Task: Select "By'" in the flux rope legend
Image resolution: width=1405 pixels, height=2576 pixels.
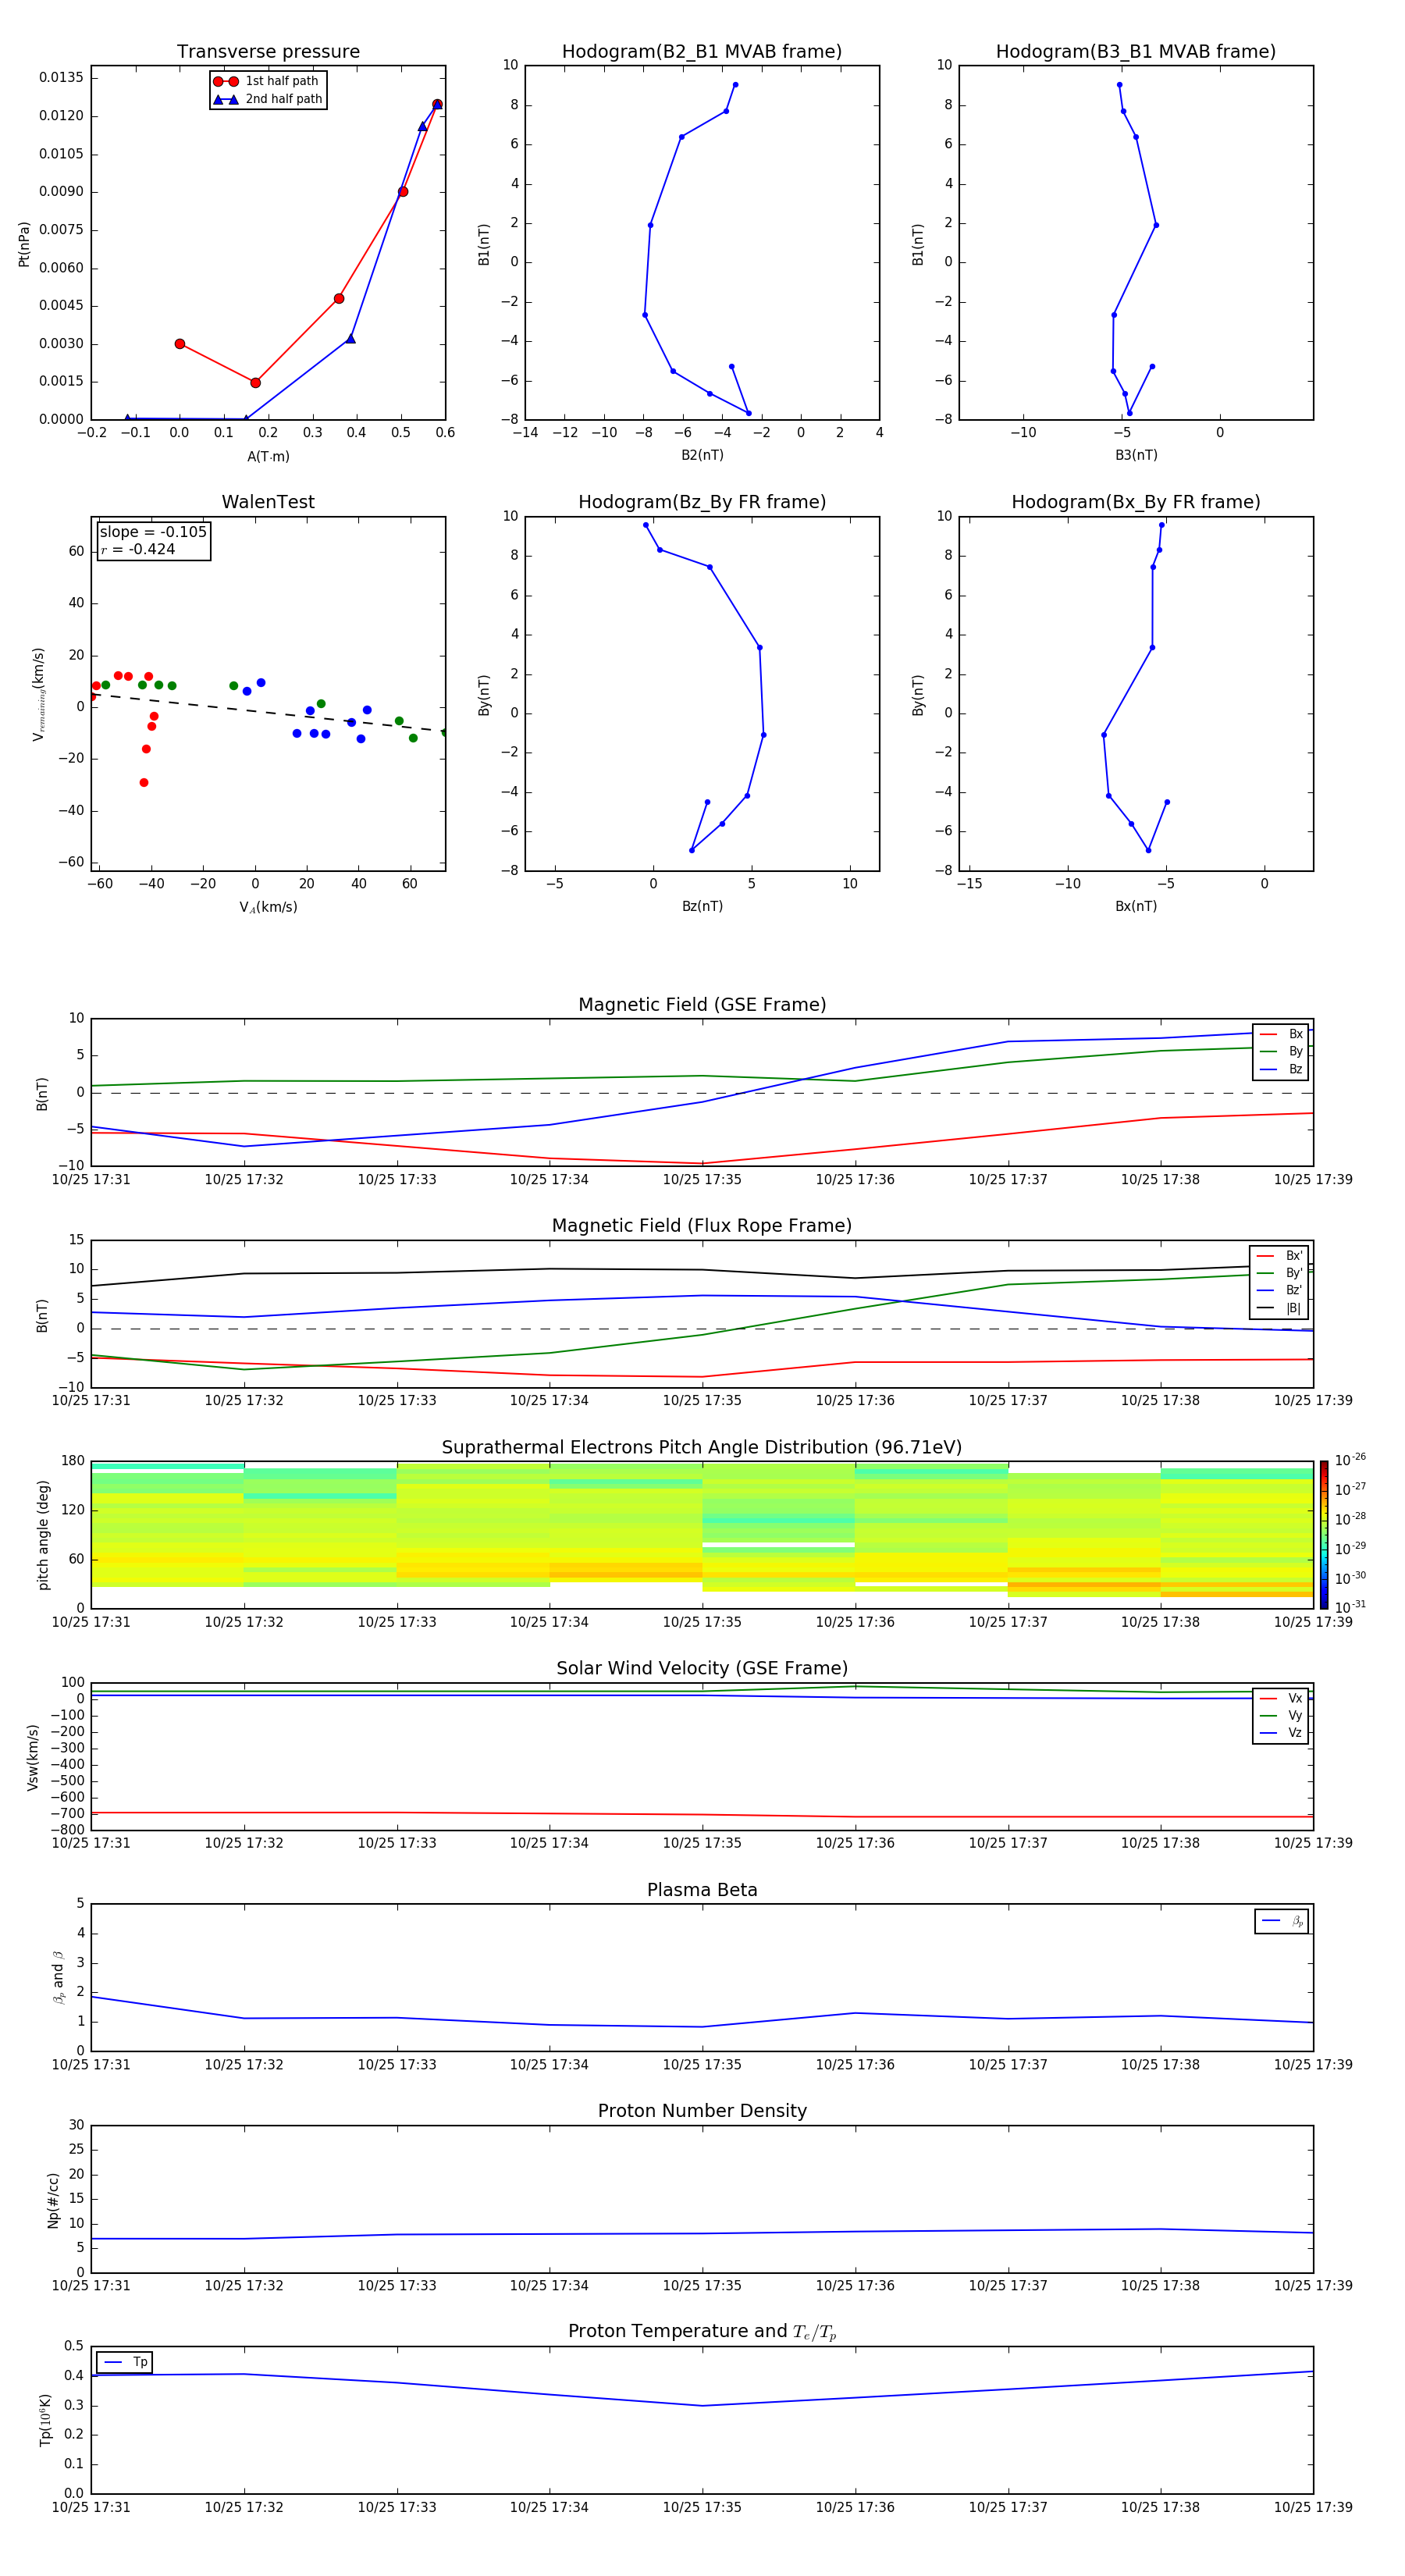Action: (x=1280, y=1273)
